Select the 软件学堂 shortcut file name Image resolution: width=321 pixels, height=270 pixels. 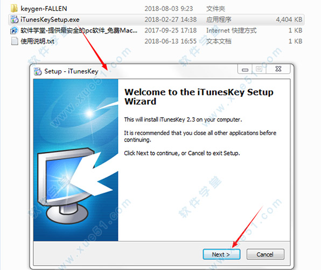pos(79,30)
